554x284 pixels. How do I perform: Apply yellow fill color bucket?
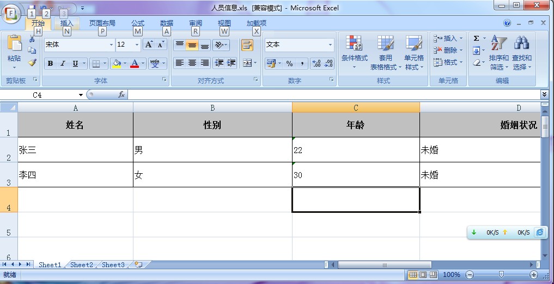(x=116, y=64)
